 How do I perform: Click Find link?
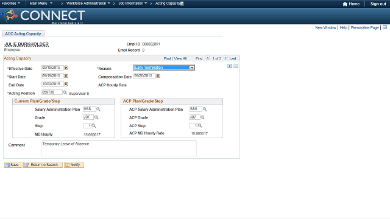tap(167, 58)
